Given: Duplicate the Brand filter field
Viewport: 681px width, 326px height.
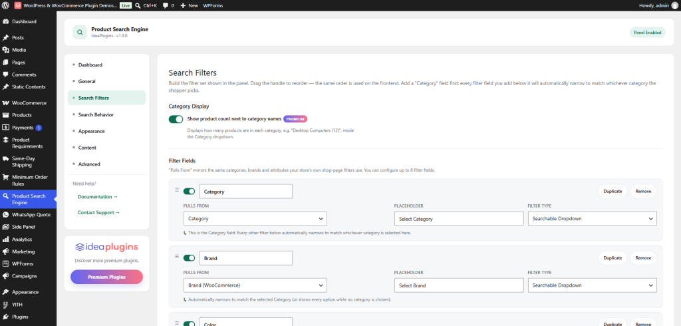Looking at the screenshot, I should click(613, 257).
